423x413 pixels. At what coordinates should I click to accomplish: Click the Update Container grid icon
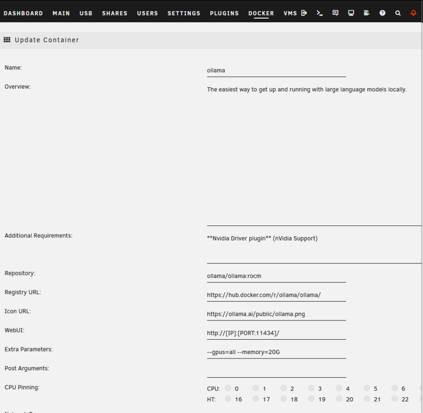point(7,40)
